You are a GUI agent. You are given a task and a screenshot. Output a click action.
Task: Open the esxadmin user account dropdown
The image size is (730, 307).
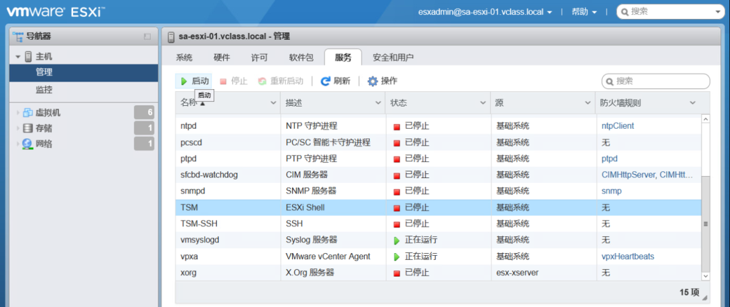point(485,12)
